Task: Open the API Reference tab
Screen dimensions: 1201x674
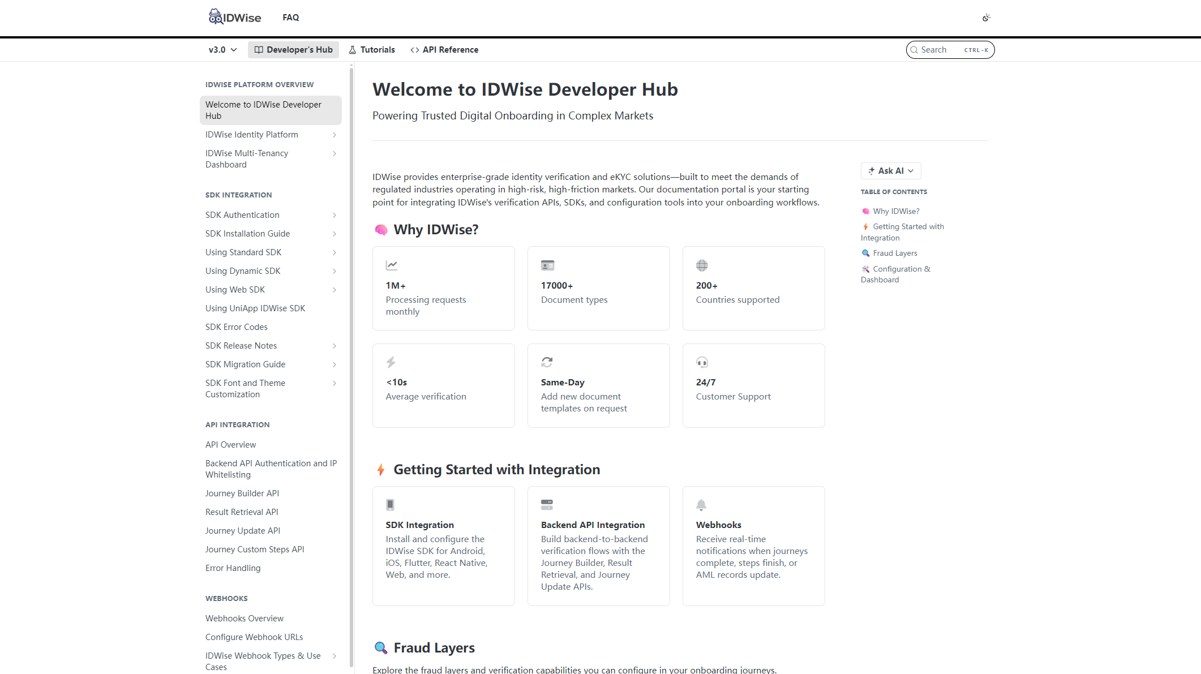Action: pyautogui.click(x=444, y=50)
